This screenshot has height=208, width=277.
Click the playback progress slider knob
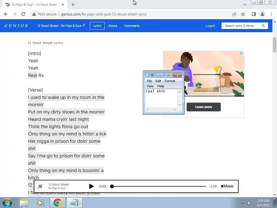[112, 186]
